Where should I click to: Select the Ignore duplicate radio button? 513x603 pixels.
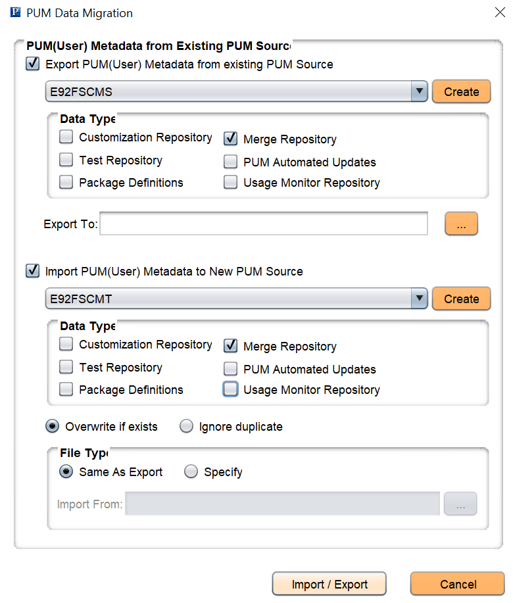pos(186,426)
